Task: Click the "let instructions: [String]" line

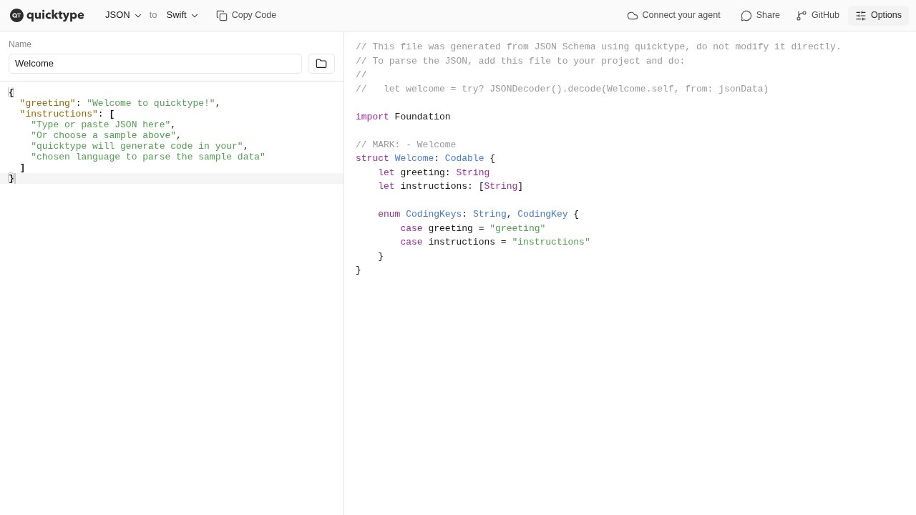Action: (x=450, y=186)
